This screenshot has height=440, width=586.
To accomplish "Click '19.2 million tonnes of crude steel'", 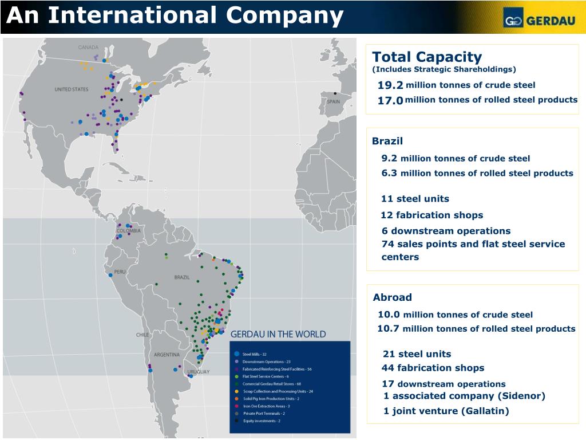I will point(456,85).
